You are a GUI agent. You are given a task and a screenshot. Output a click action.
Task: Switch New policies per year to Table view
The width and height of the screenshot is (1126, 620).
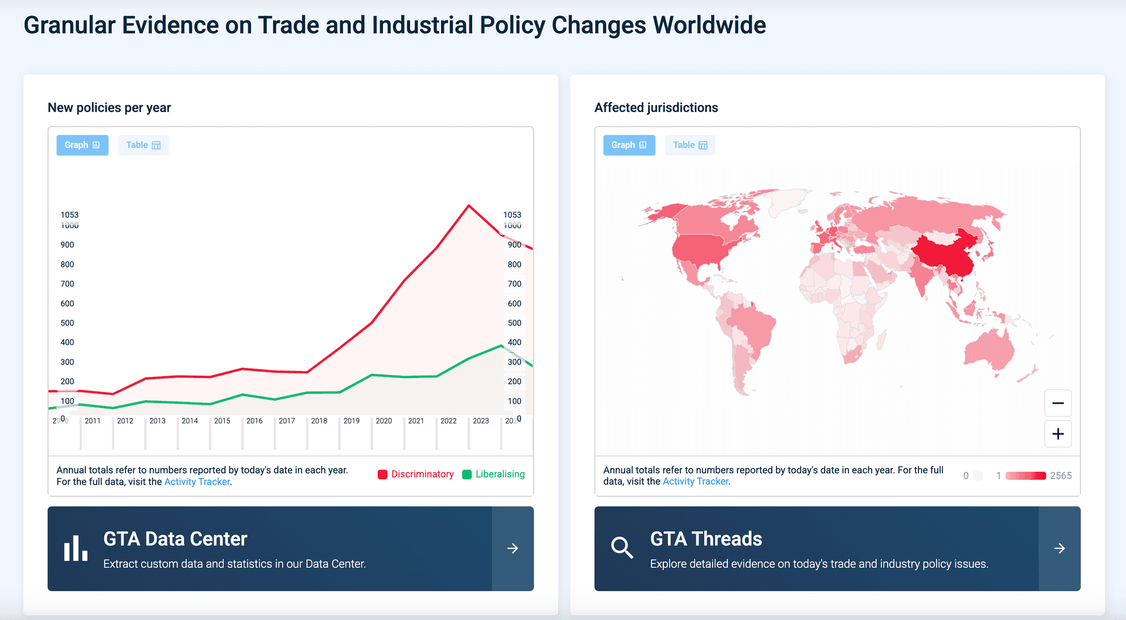(143, 145)
